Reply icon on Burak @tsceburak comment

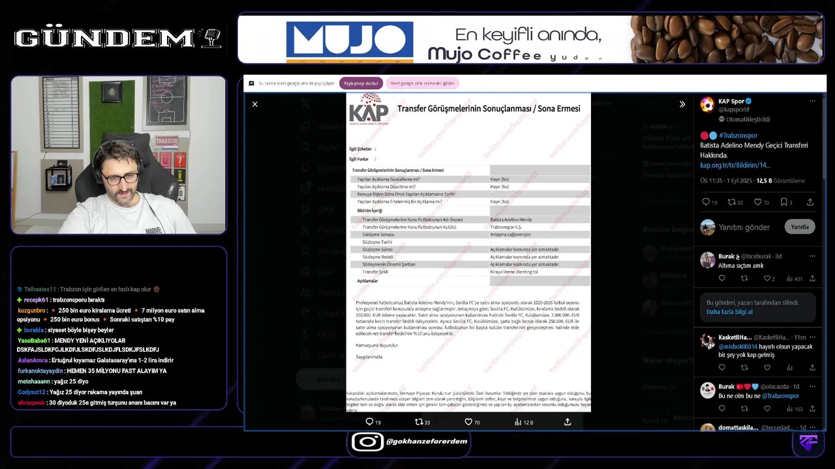[721, 278]
